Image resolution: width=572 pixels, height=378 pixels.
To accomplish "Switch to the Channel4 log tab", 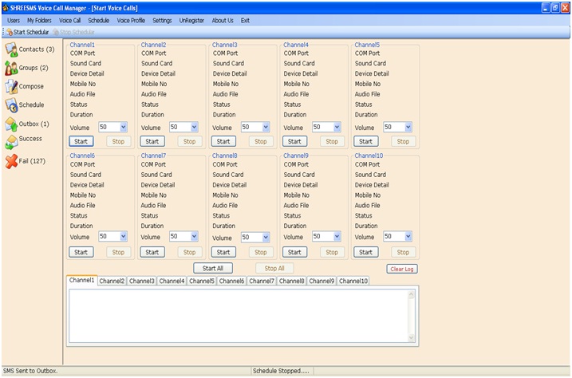I will [172, 281].
